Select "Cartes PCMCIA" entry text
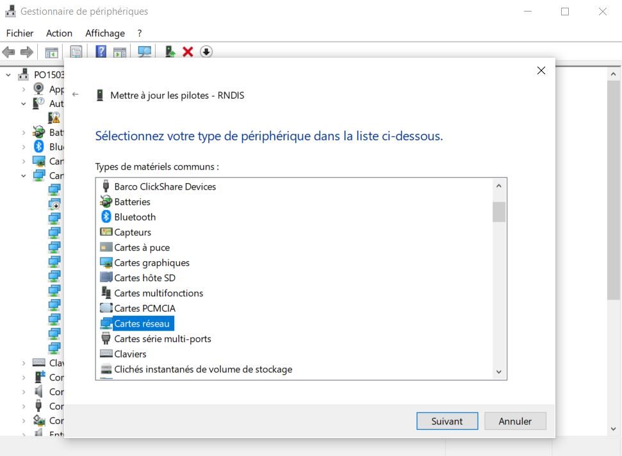Image resolution: width=622 pixels, height=456 pixels. click(x=145, y=308)
